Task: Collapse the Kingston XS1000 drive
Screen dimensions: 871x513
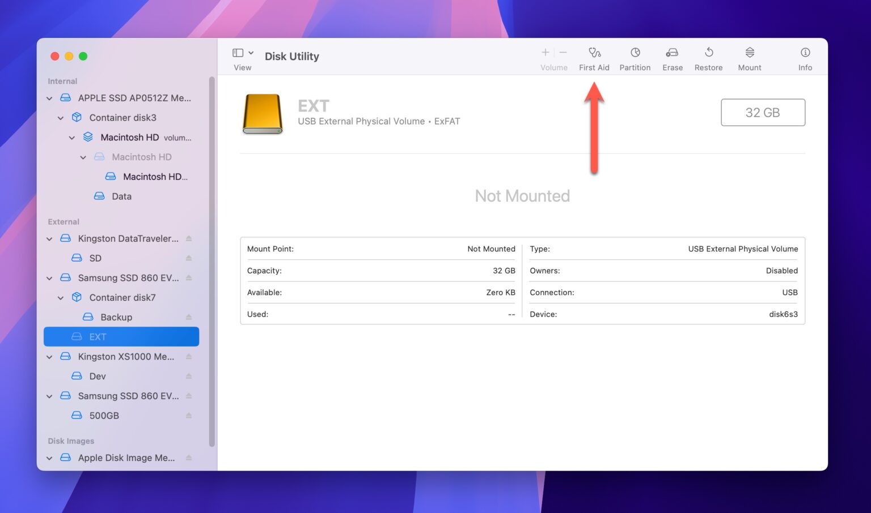Action: tap(49, 356)
